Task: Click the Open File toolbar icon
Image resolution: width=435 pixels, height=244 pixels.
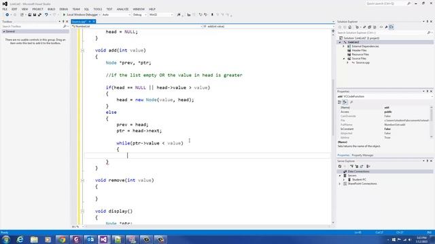Action: (x=29, y=15)
